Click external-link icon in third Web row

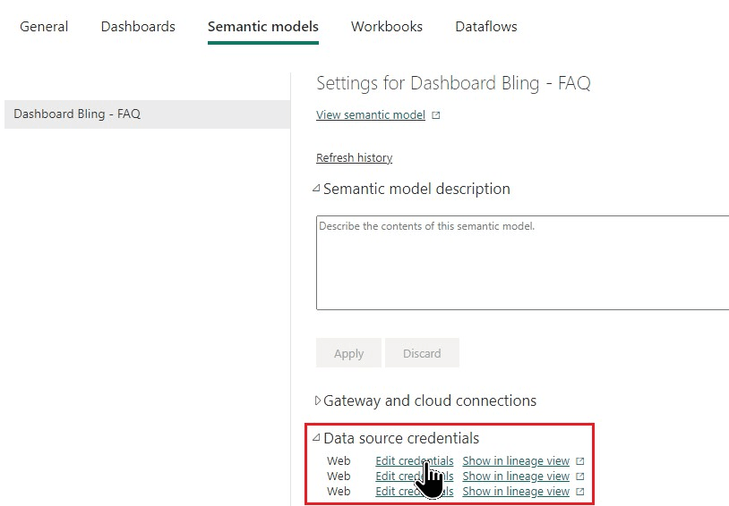pos(580,492)
